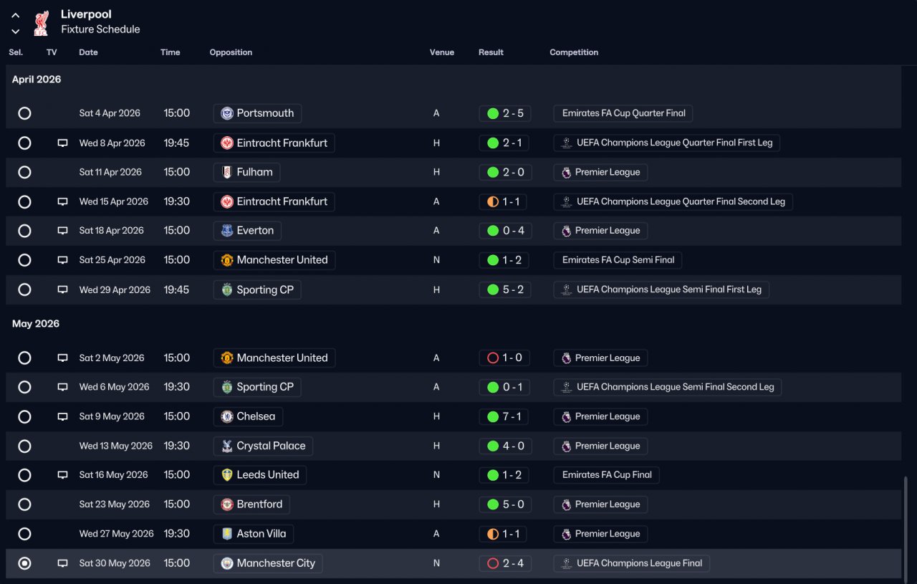Click the TV icon for the 16 May Leeds United match
This screenshot has height=584, width=917.
tap(62, 475)
